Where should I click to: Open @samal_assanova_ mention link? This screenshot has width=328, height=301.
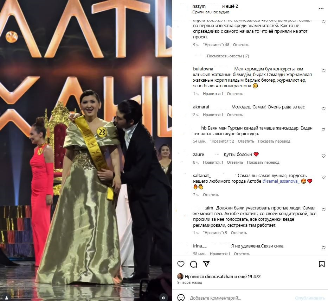tap(281, 181)
